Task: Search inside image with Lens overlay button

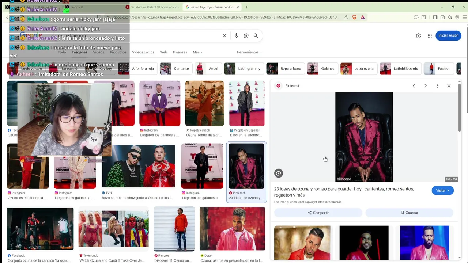Action: 279,174
